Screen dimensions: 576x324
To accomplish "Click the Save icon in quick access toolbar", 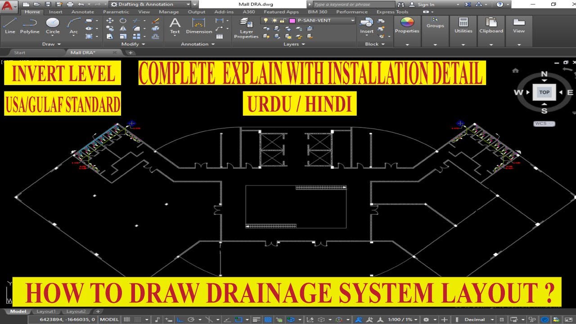I will tap(48, 4).
